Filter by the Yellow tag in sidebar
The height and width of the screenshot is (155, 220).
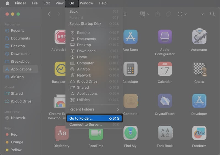pos(20,150)
